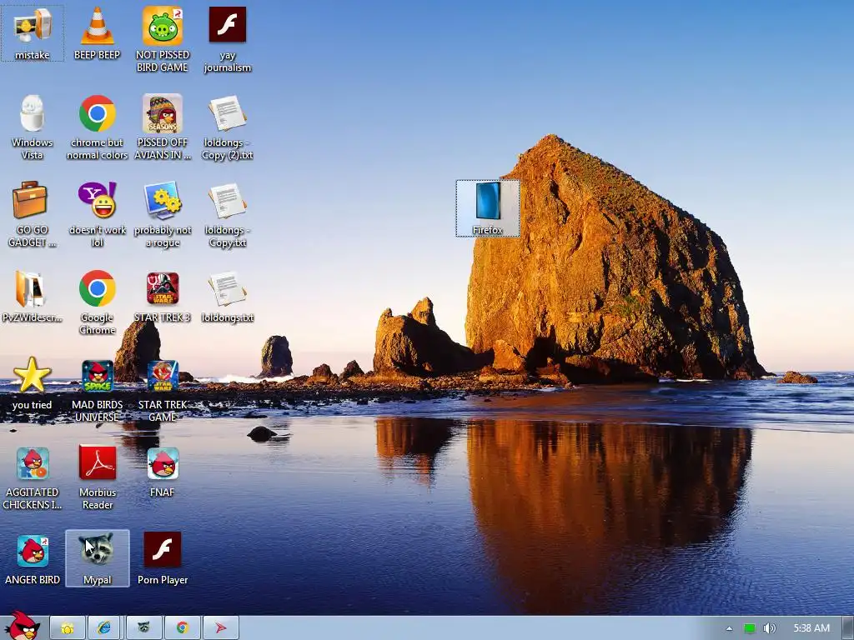Select the Firefox icon on the desktop
This screenshot has height=640, width=854.
487,208
